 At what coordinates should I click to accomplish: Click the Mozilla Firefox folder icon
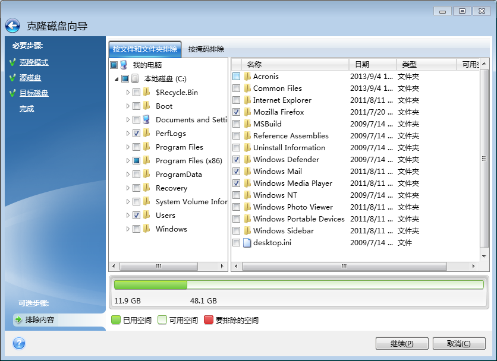pyautogui.click(x=247, y=112)
